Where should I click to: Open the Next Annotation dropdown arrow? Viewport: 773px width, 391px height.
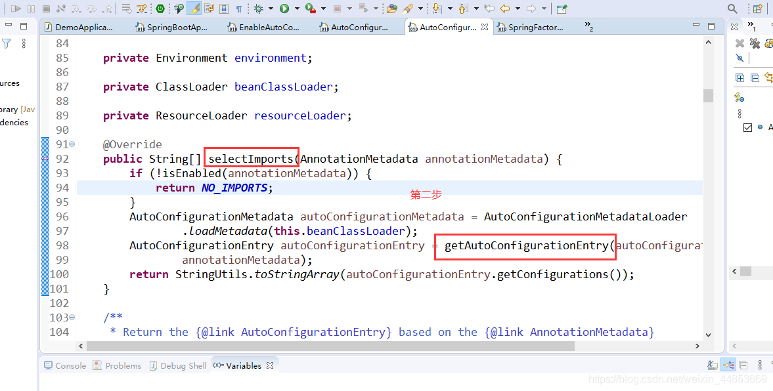point(450,9)
